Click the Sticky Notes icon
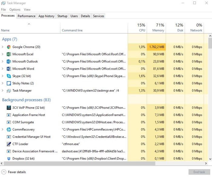Viewport: 212px width, 177px height. coord(9,83)
